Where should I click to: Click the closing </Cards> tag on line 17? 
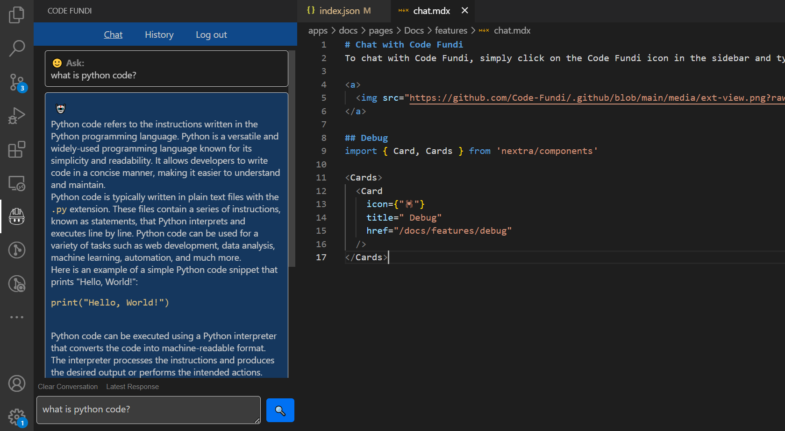coord(366,257)
